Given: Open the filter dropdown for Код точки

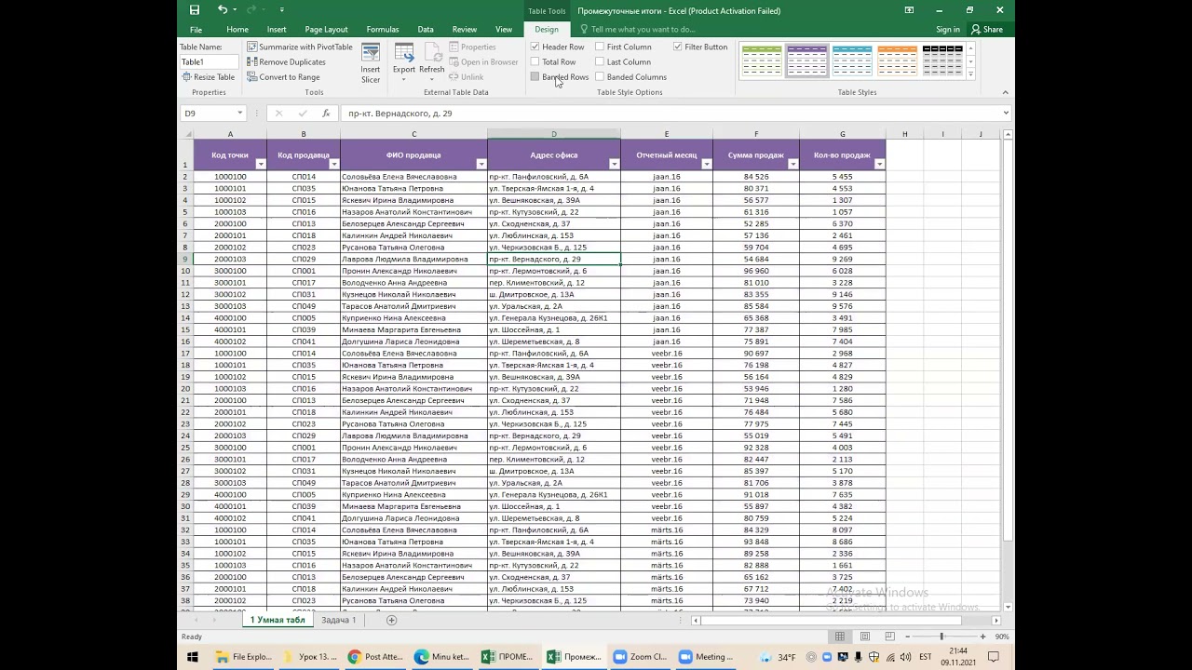Looking at the screenshot, I should (260, 165).
